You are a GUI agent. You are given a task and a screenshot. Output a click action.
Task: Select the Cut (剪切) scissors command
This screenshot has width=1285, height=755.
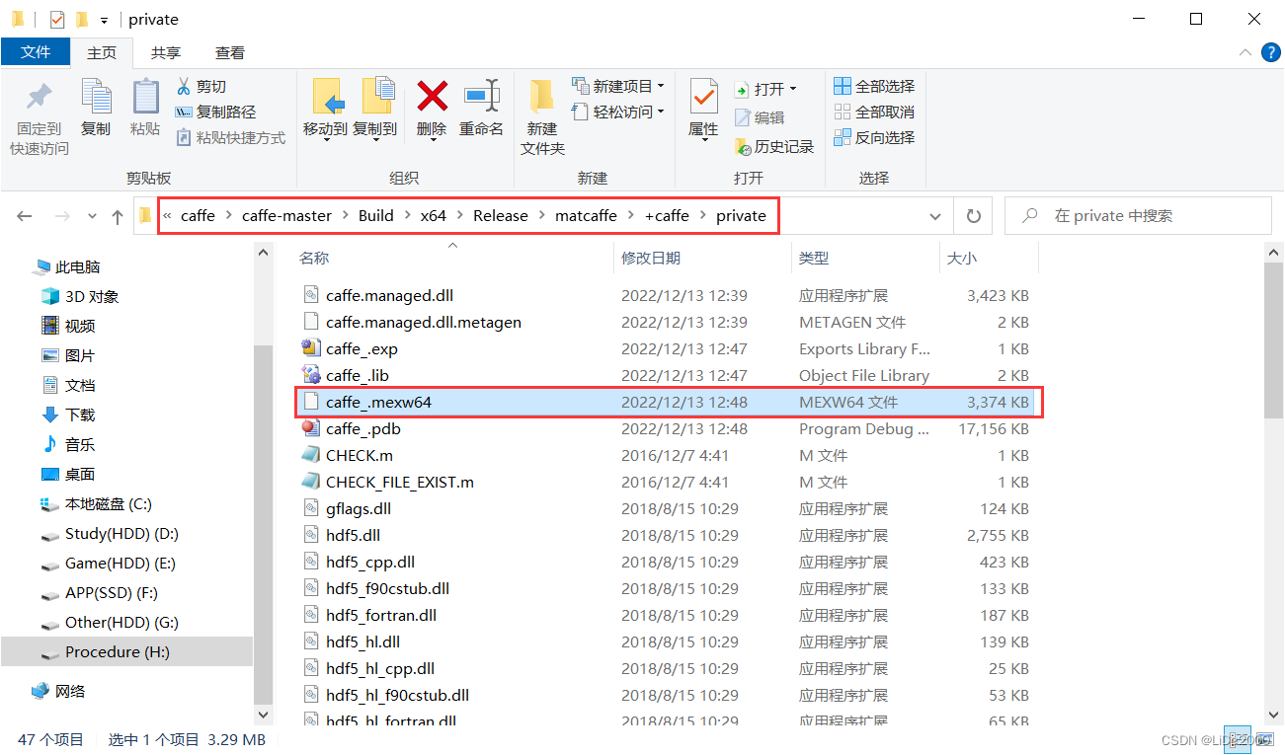click(201, 86)
